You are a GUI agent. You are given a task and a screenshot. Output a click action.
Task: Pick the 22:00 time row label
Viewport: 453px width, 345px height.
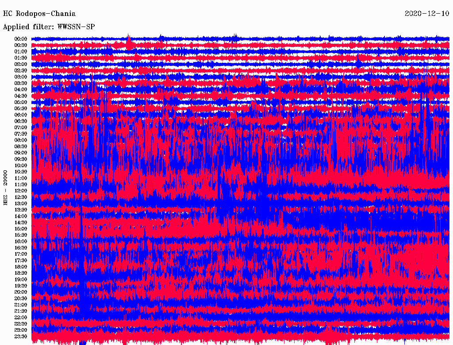click(x=21, y=318)
